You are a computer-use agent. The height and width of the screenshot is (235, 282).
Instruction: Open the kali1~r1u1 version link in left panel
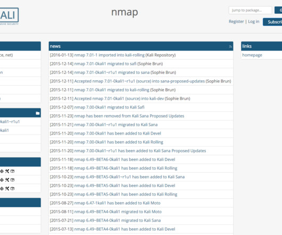point(10,122)
